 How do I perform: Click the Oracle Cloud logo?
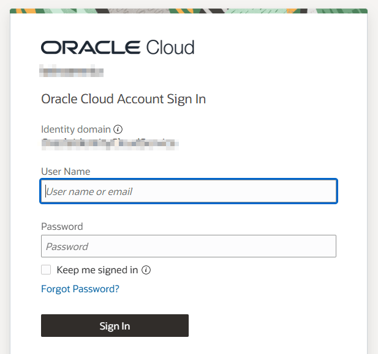(x=118, y=47)
